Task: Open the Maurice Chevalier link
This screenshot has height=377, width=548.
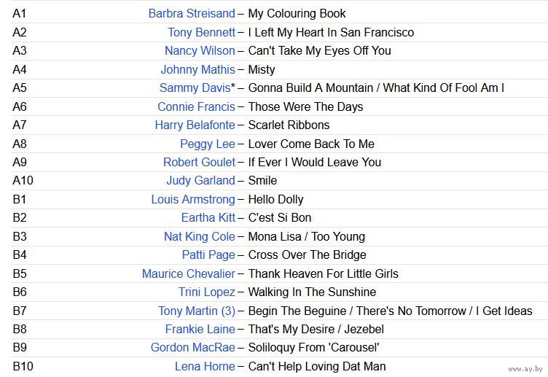Action: click(x=189, y=273)
